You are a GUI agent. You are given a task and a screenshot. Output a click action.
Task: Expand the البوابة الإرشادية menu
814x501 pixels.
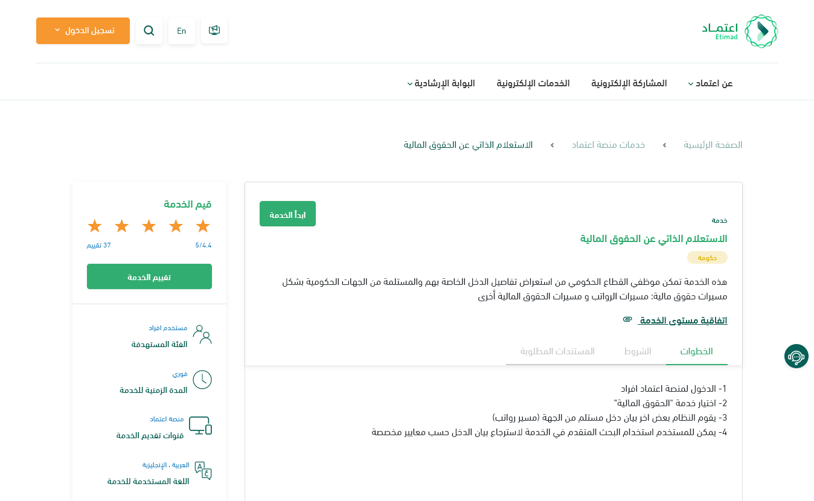tap(441, 83)
